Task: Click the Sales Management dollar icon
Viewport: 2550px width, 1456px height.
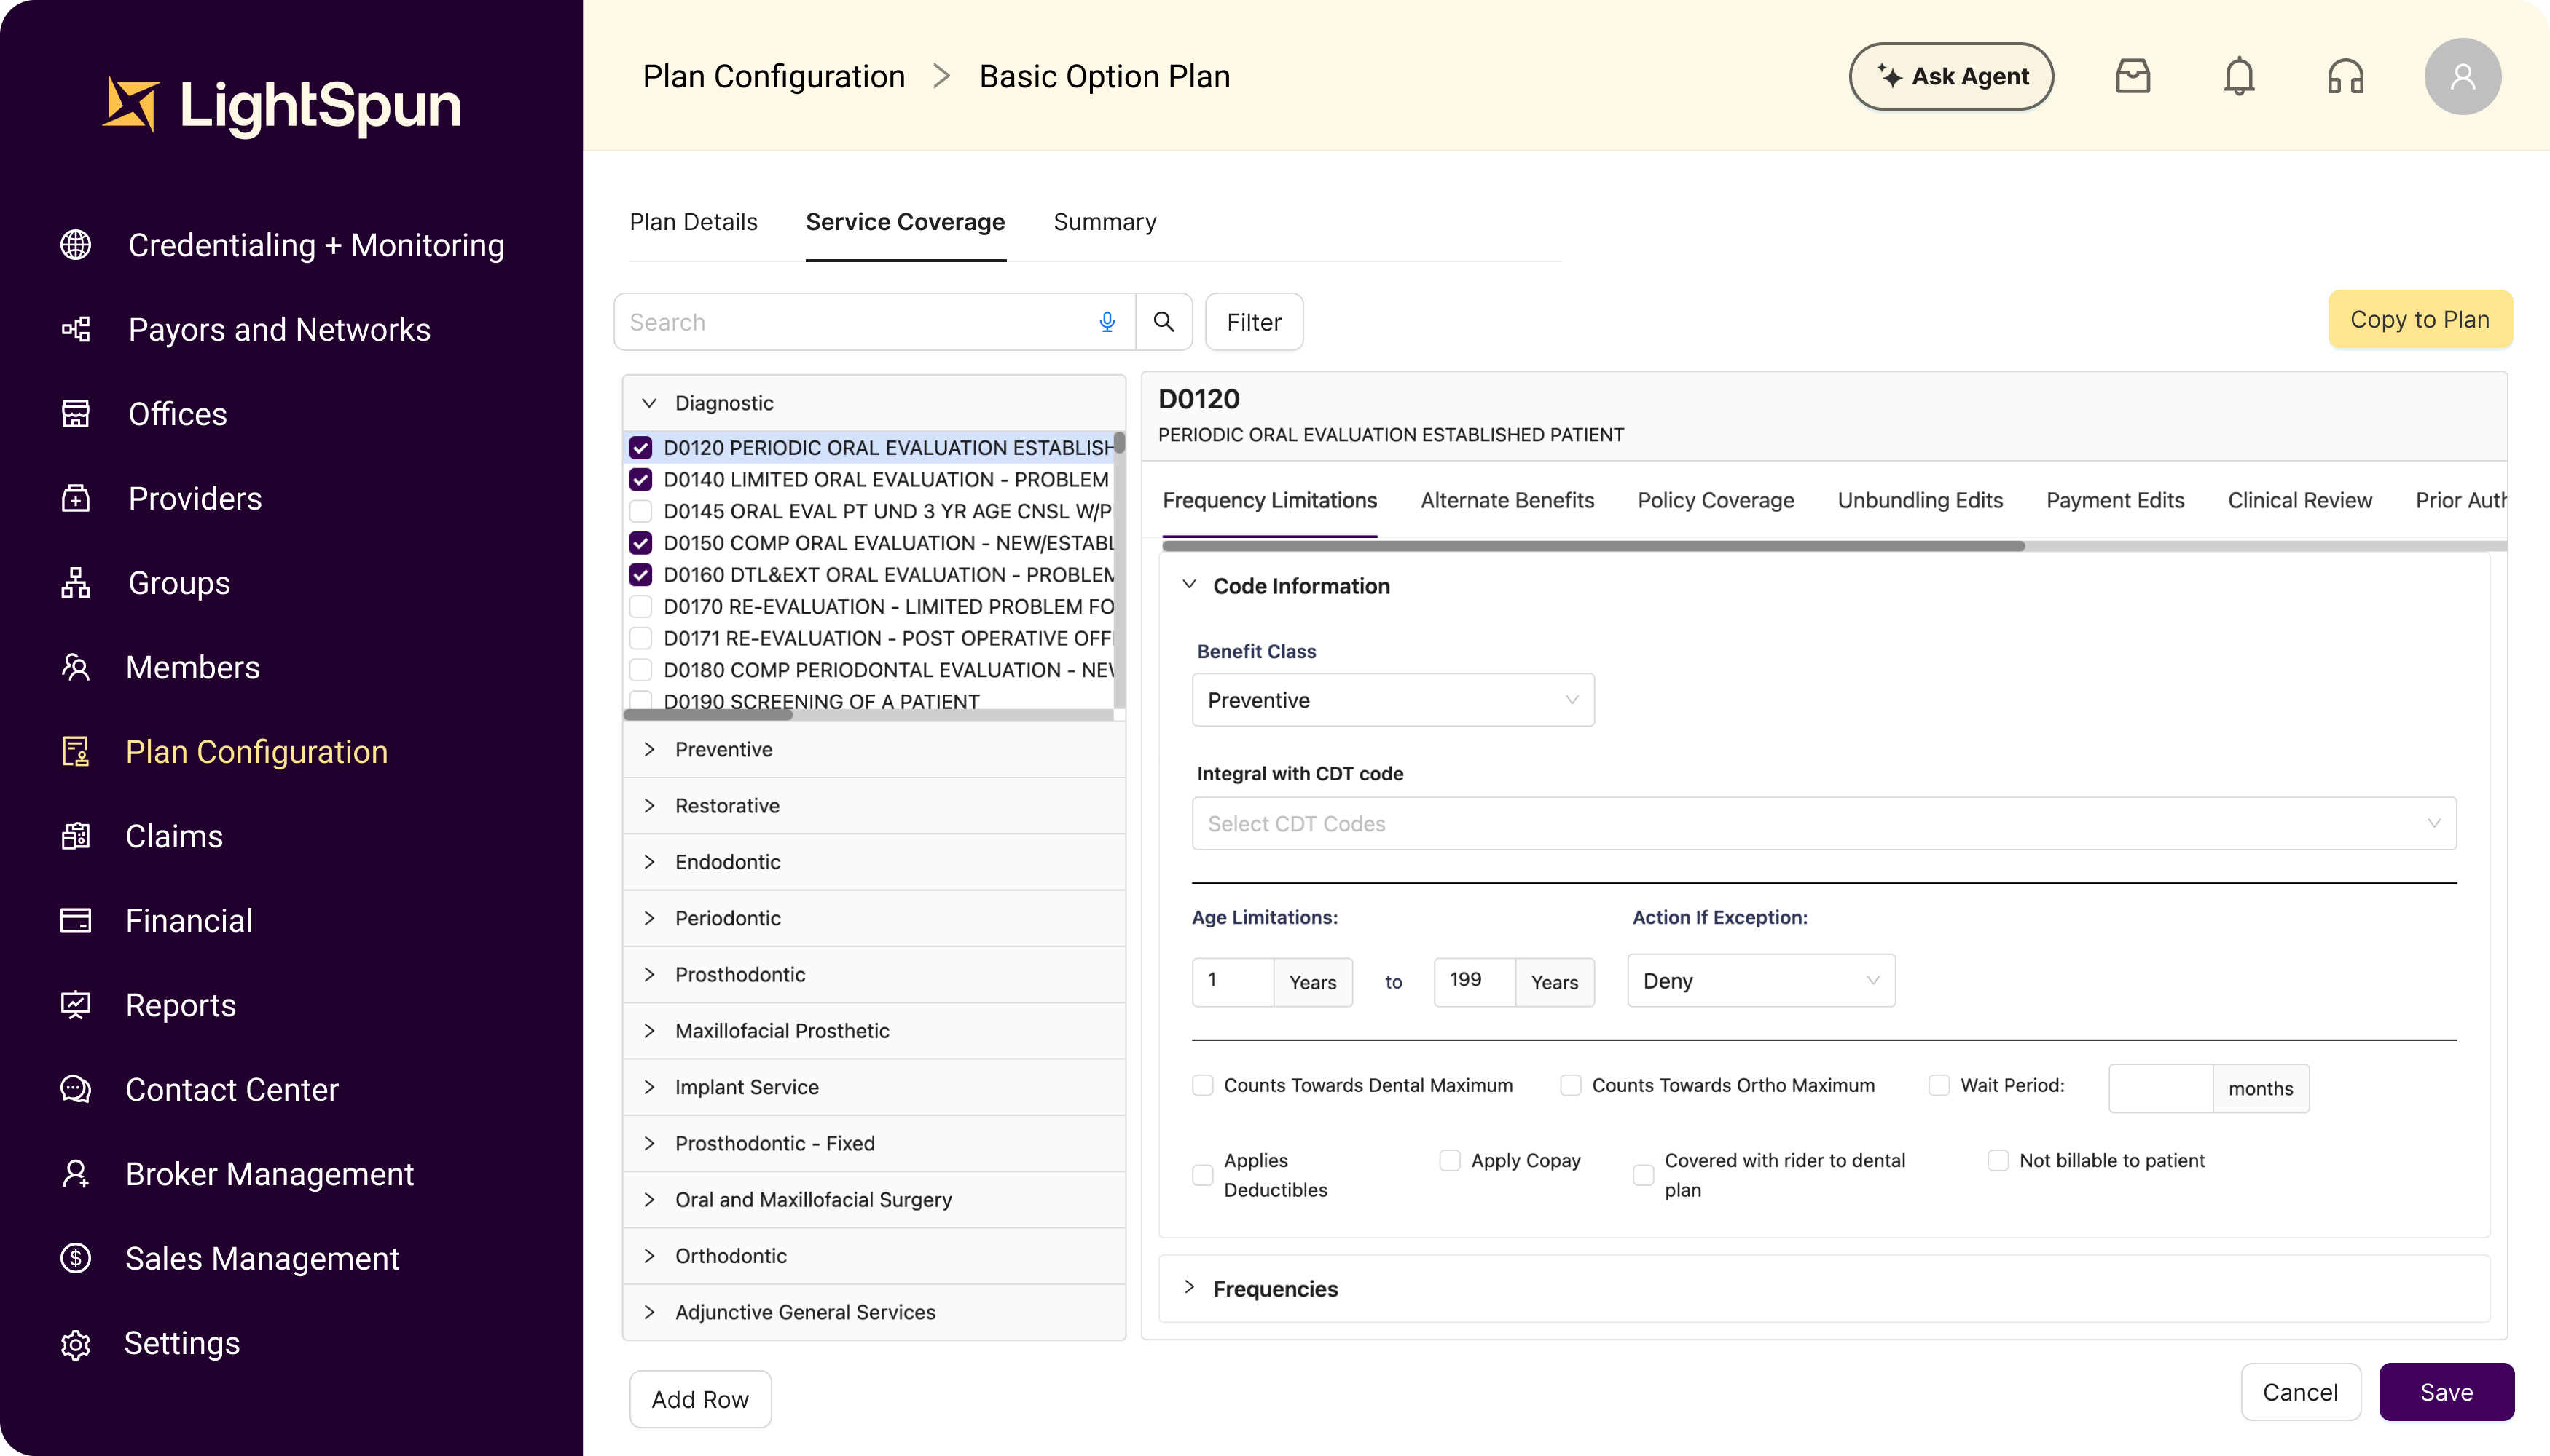Action: [76, 1258]
